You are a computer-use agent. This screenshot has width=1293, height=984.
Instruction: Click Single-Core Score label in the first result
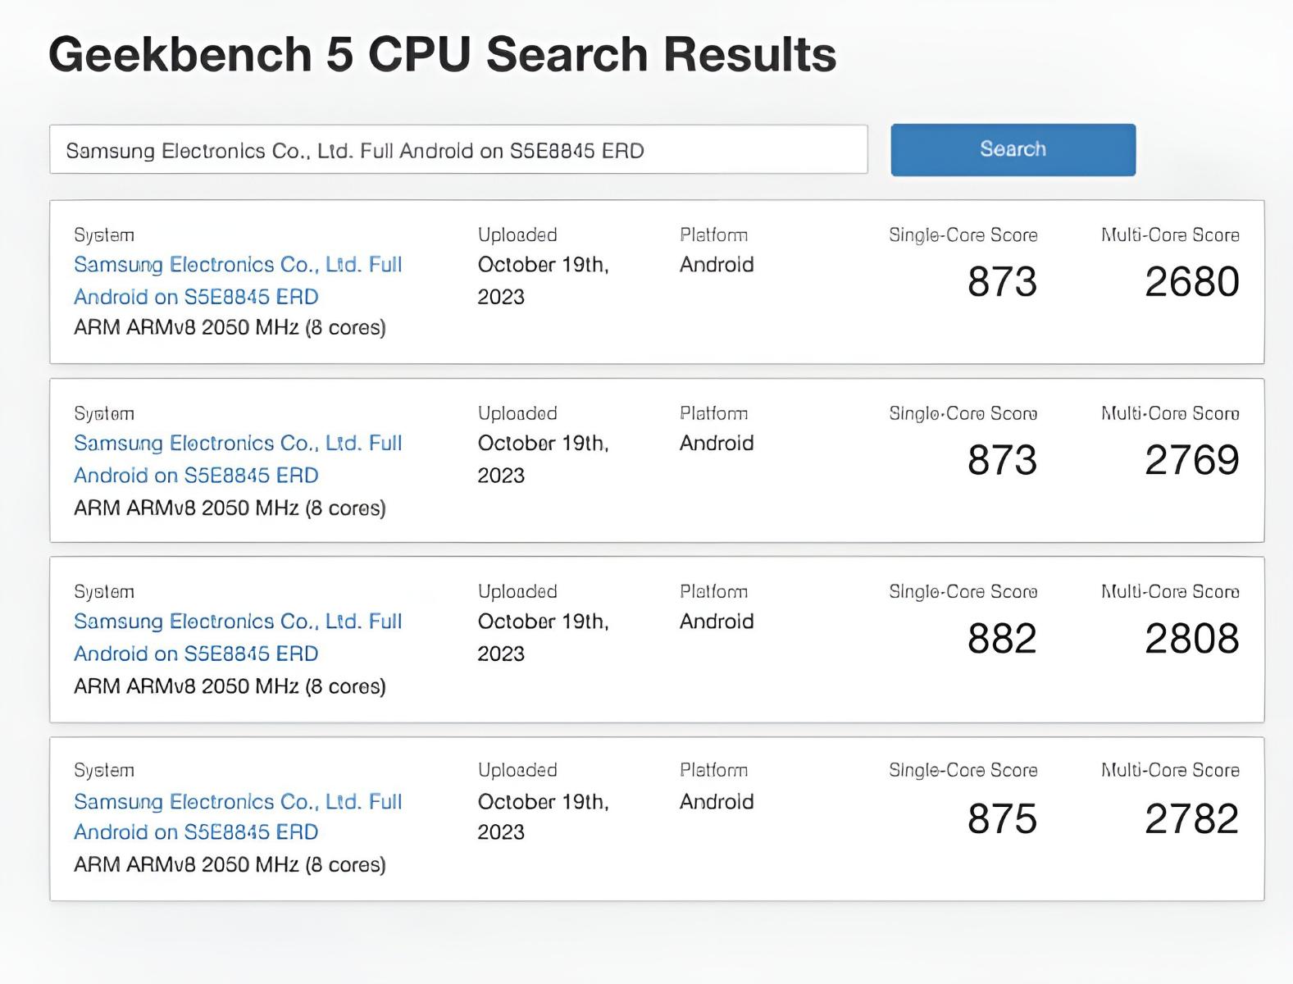963,235
